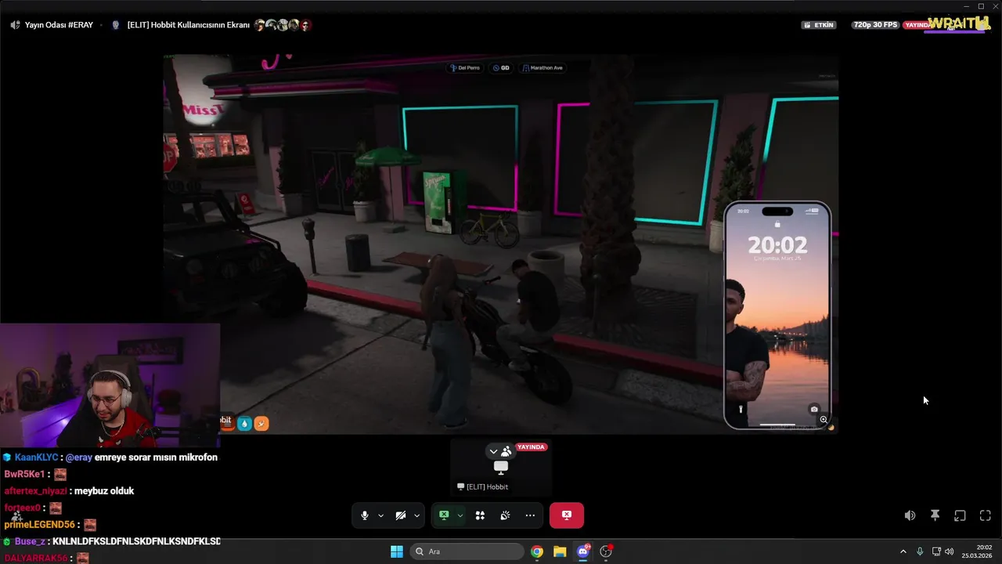Click the orange status icon in stream HUD
1002x564 pixels.
tap(261, 423)
